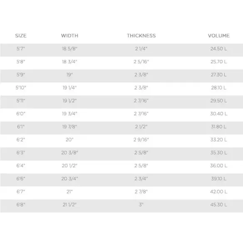Click the SIZE column header
The image size is (243, 243).
click(x=21, y=36)
